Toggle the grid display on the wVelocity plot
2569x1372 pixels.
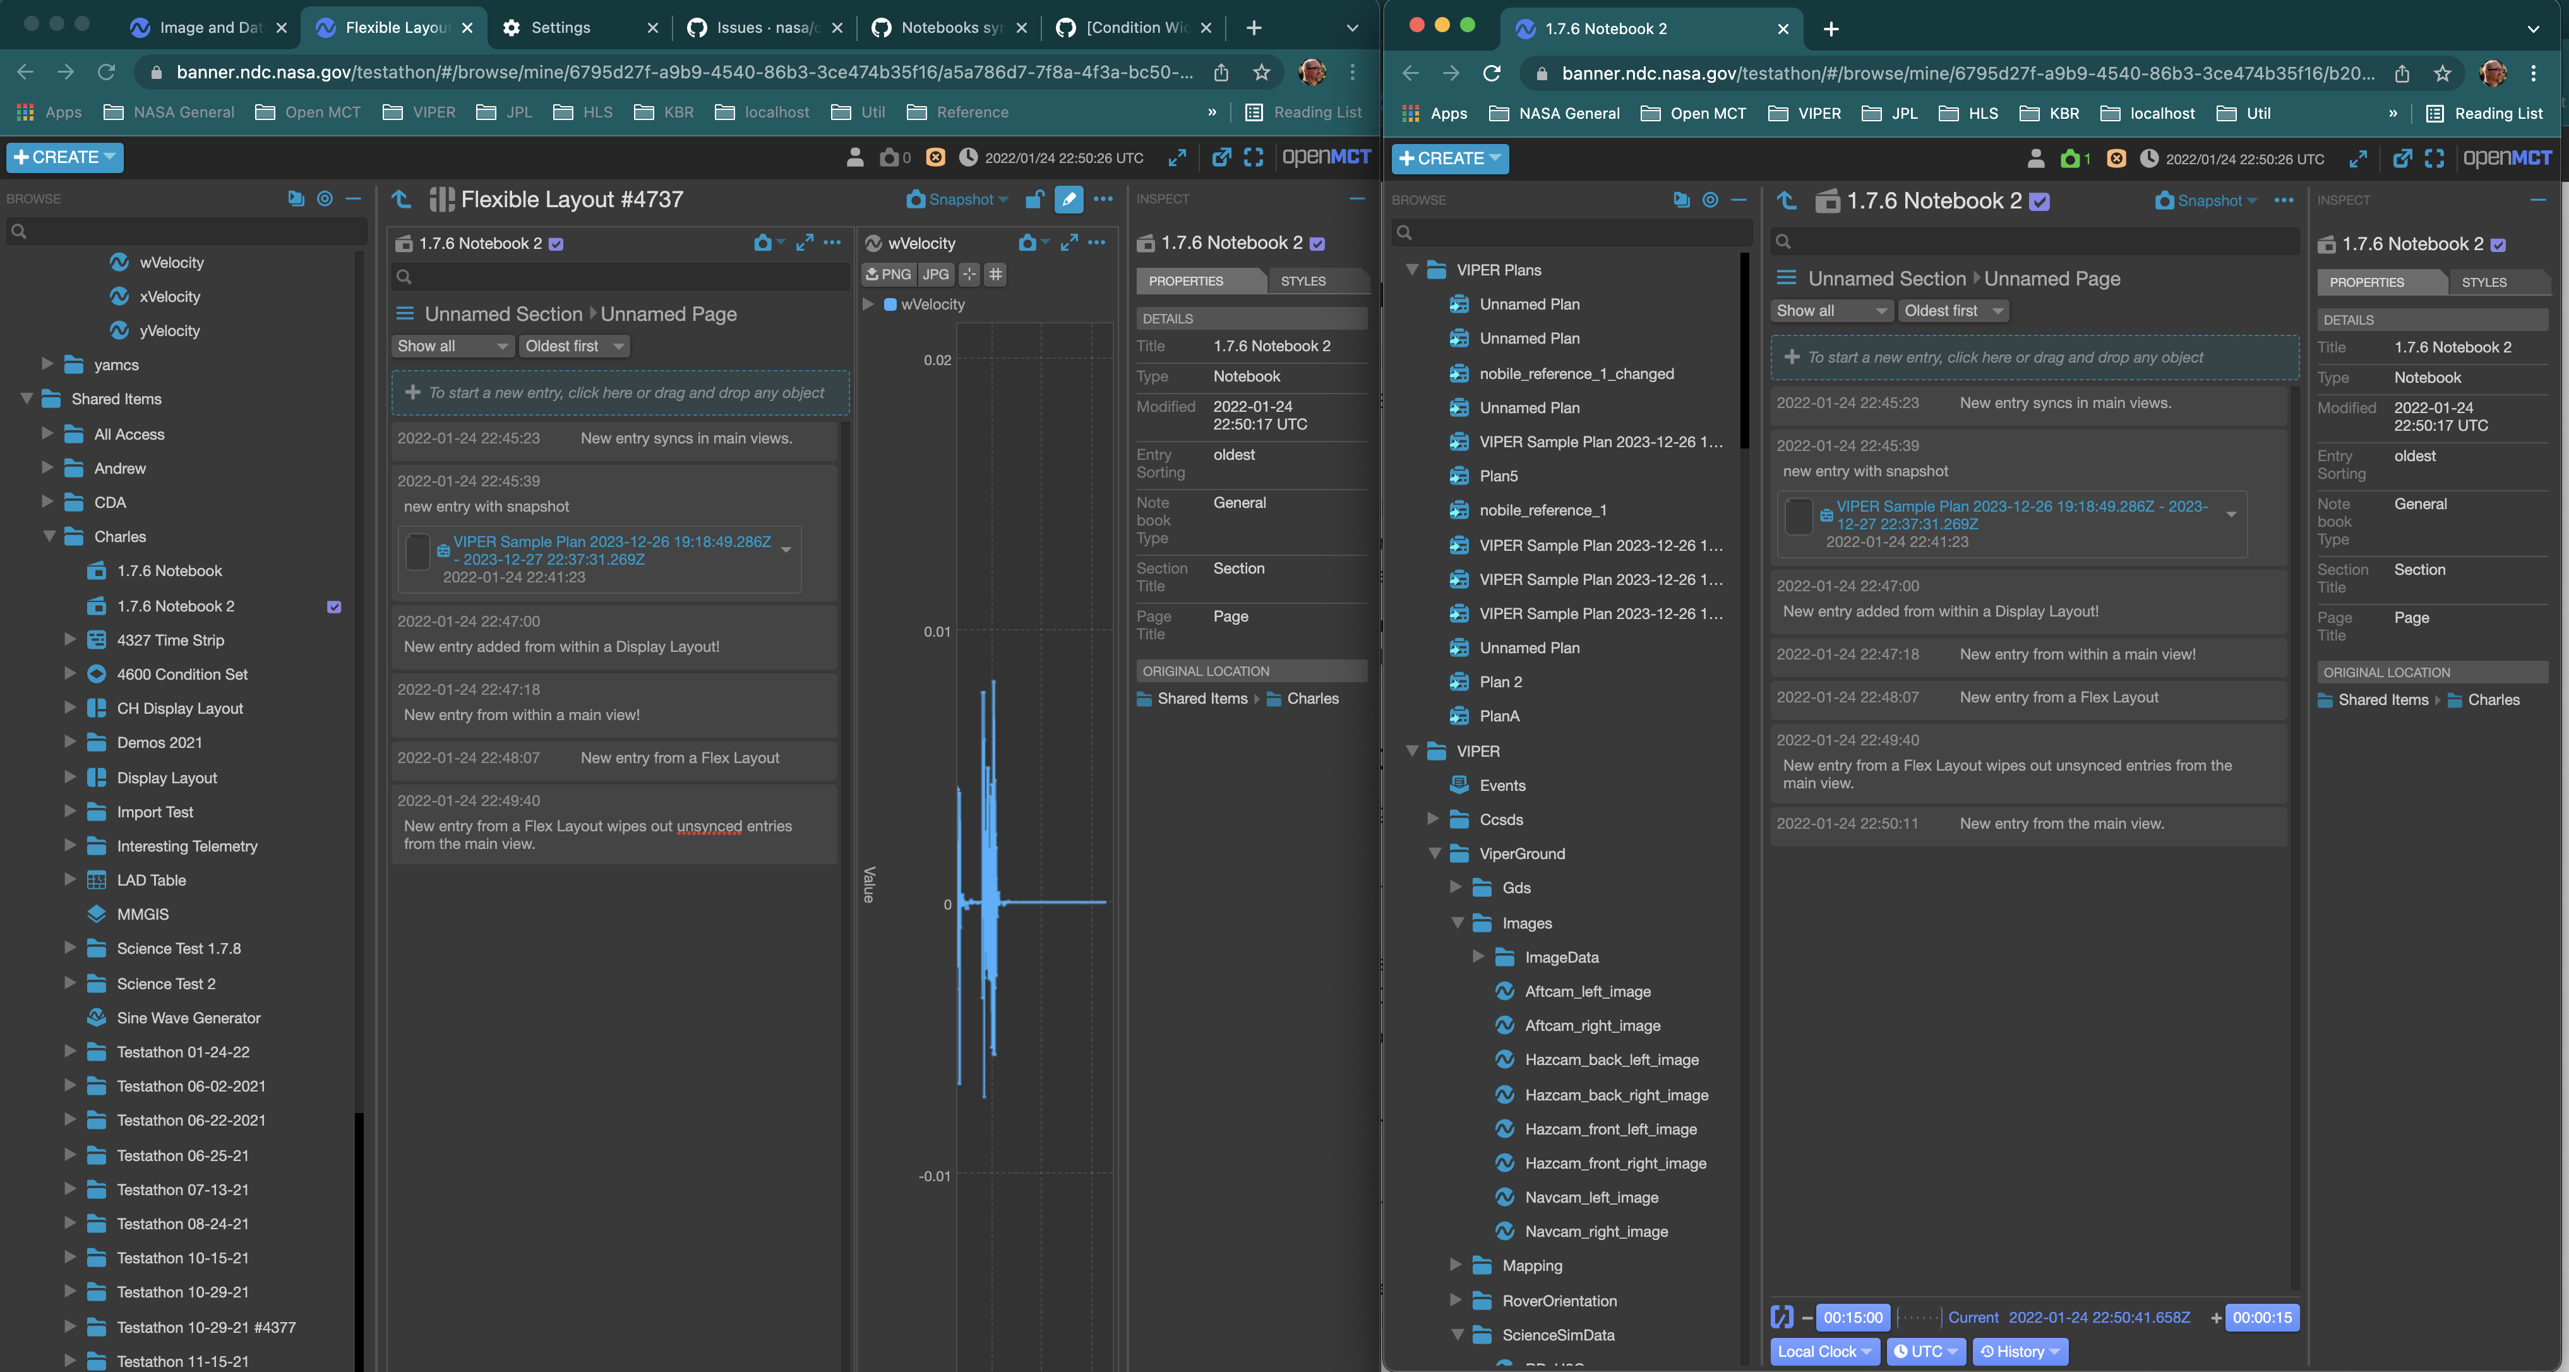click(x=994, y=274)
